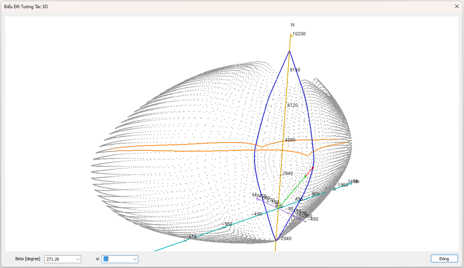Click the 4080 tick label on N axis

click(290, 140)
